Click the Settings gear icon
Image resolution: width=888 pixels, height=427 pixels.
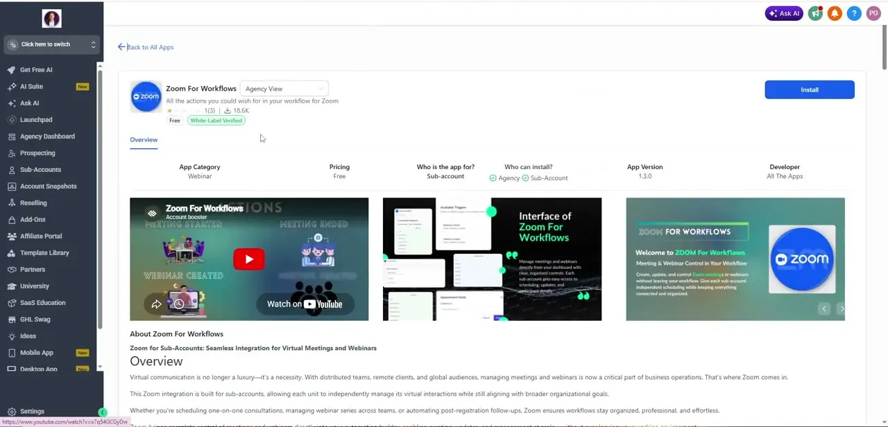(12, 412)
